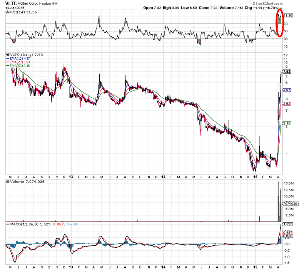Click the -0.5 label on MACD axis
Viewport: 299px width, 270px height.
[287, 250]
